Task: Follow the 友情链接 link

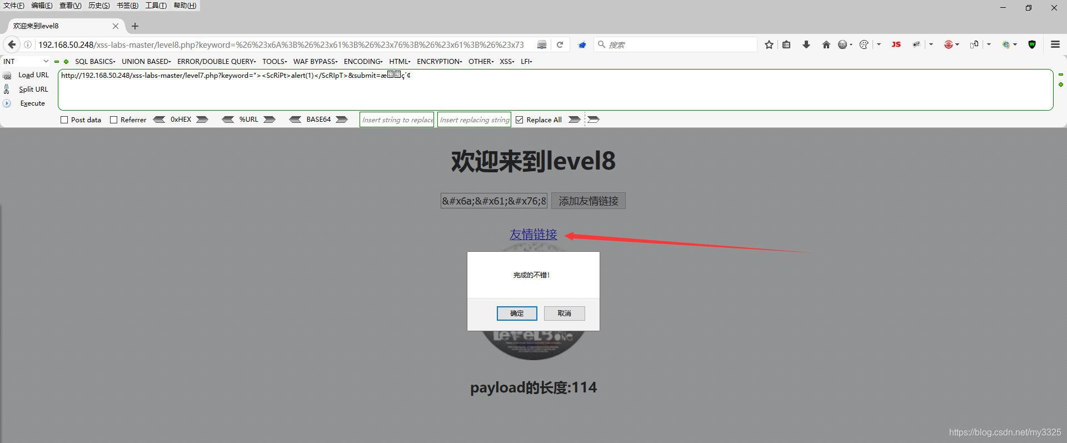Action: point(533,235)
